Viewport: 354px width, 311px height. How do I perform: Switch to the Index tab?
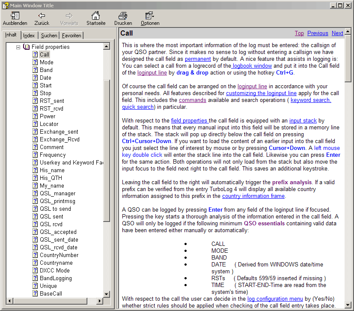click(x=29, y=36)
